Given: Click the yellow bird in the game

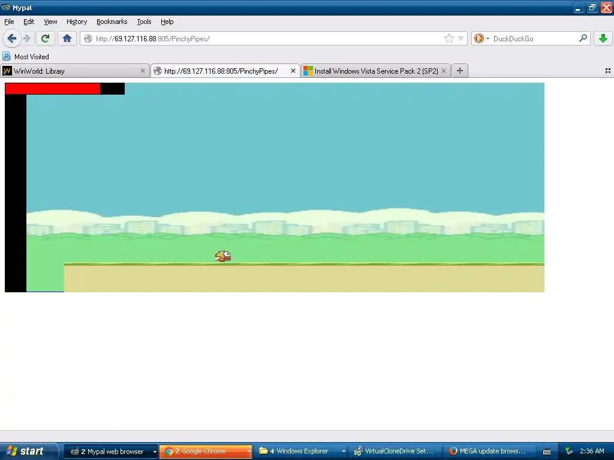Looking at the screenshot, I should [x=223, y=256].
